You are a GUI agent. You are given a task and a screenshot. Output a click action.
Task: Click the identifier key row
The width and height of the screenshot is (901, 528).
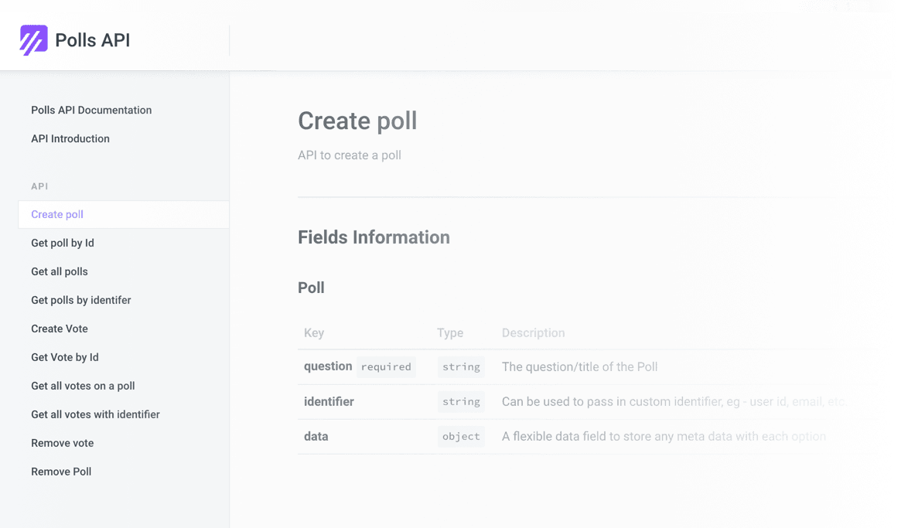point(329,402)
